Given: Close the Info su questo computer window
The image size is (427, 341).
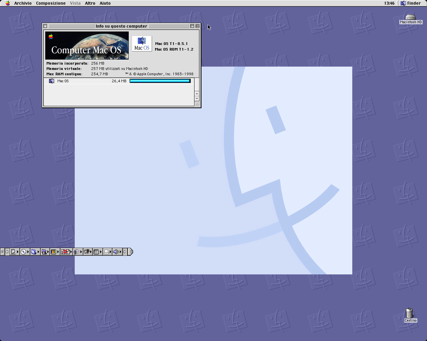Looking at the screenshot, I should 45,26.
